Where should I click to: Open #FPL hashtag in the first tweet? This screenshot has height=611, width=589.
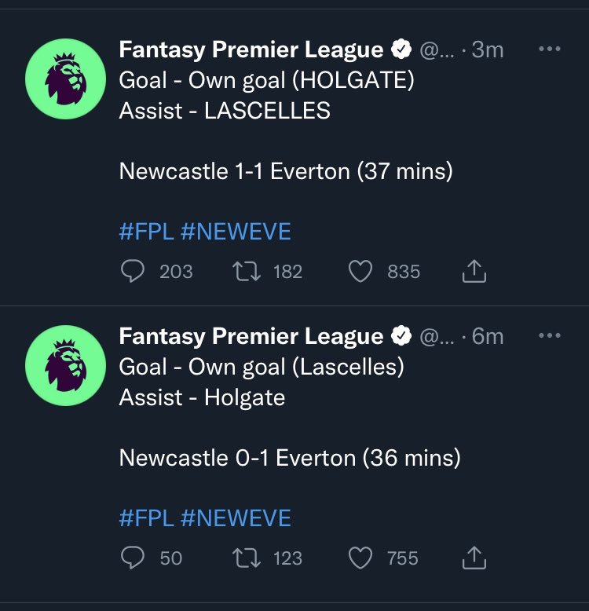pos(146,232)
